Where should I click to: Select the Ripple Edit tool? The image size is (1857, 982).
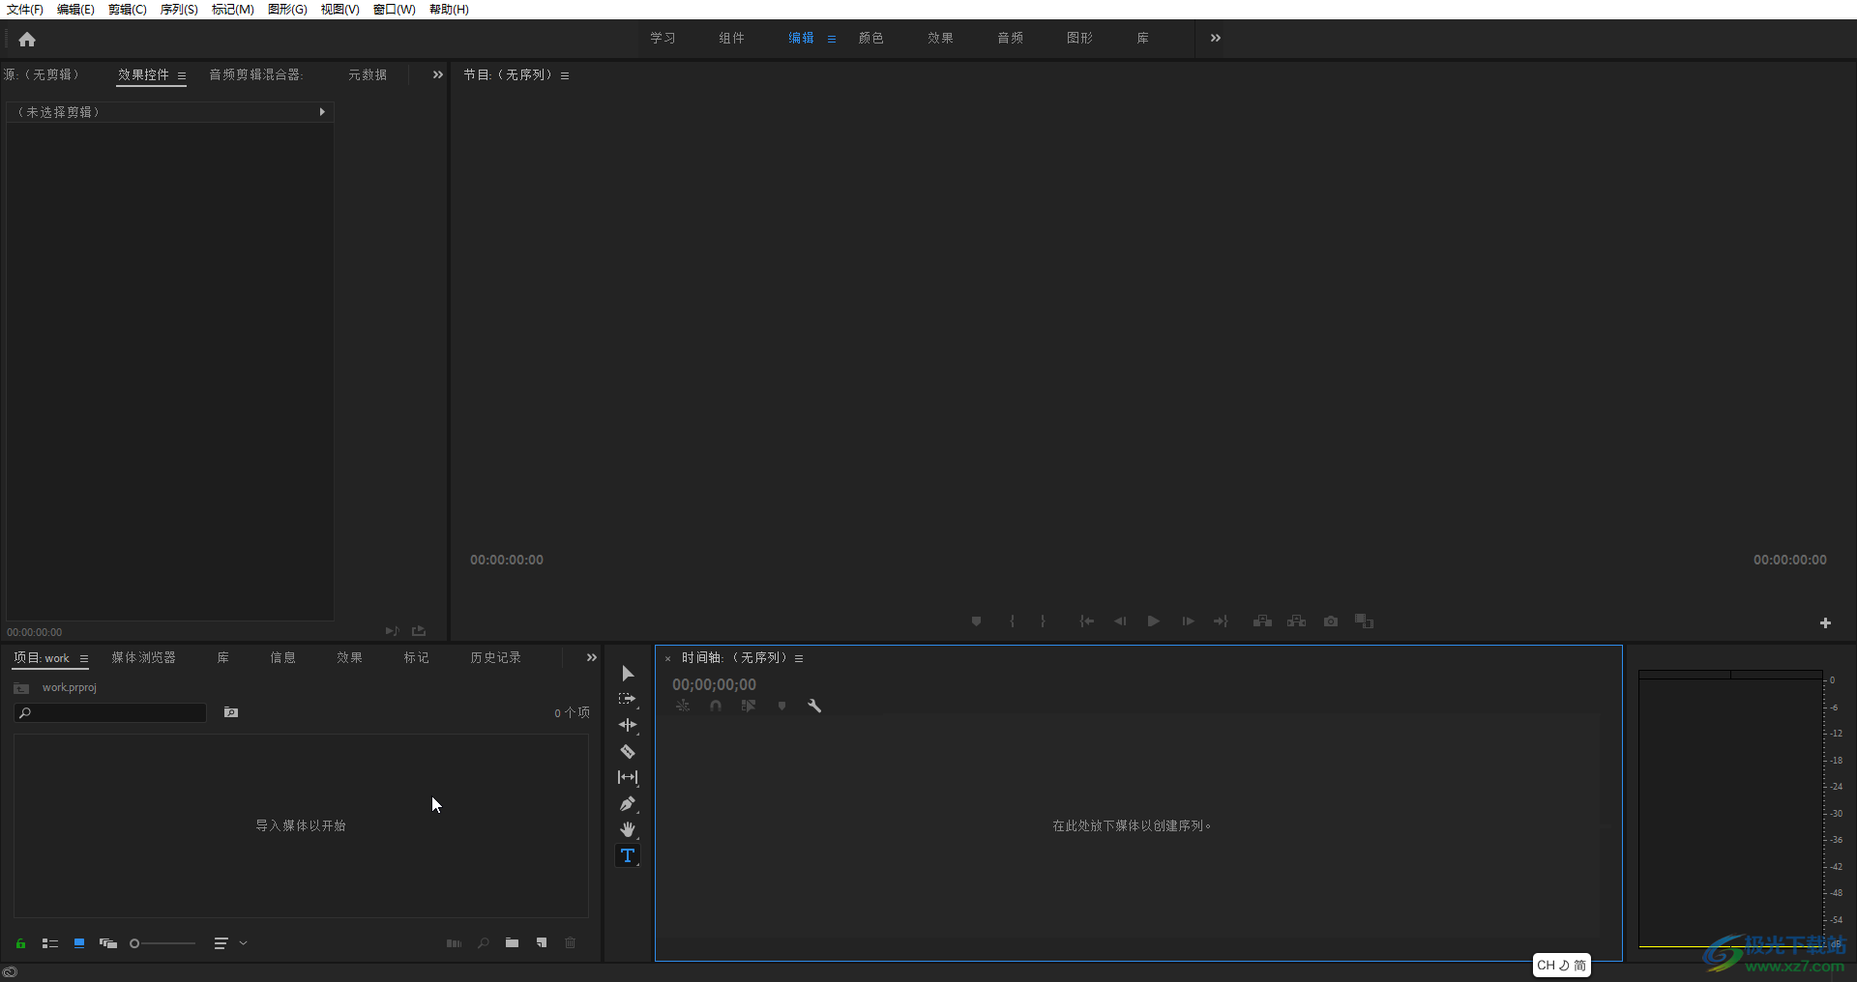(628, 725)
